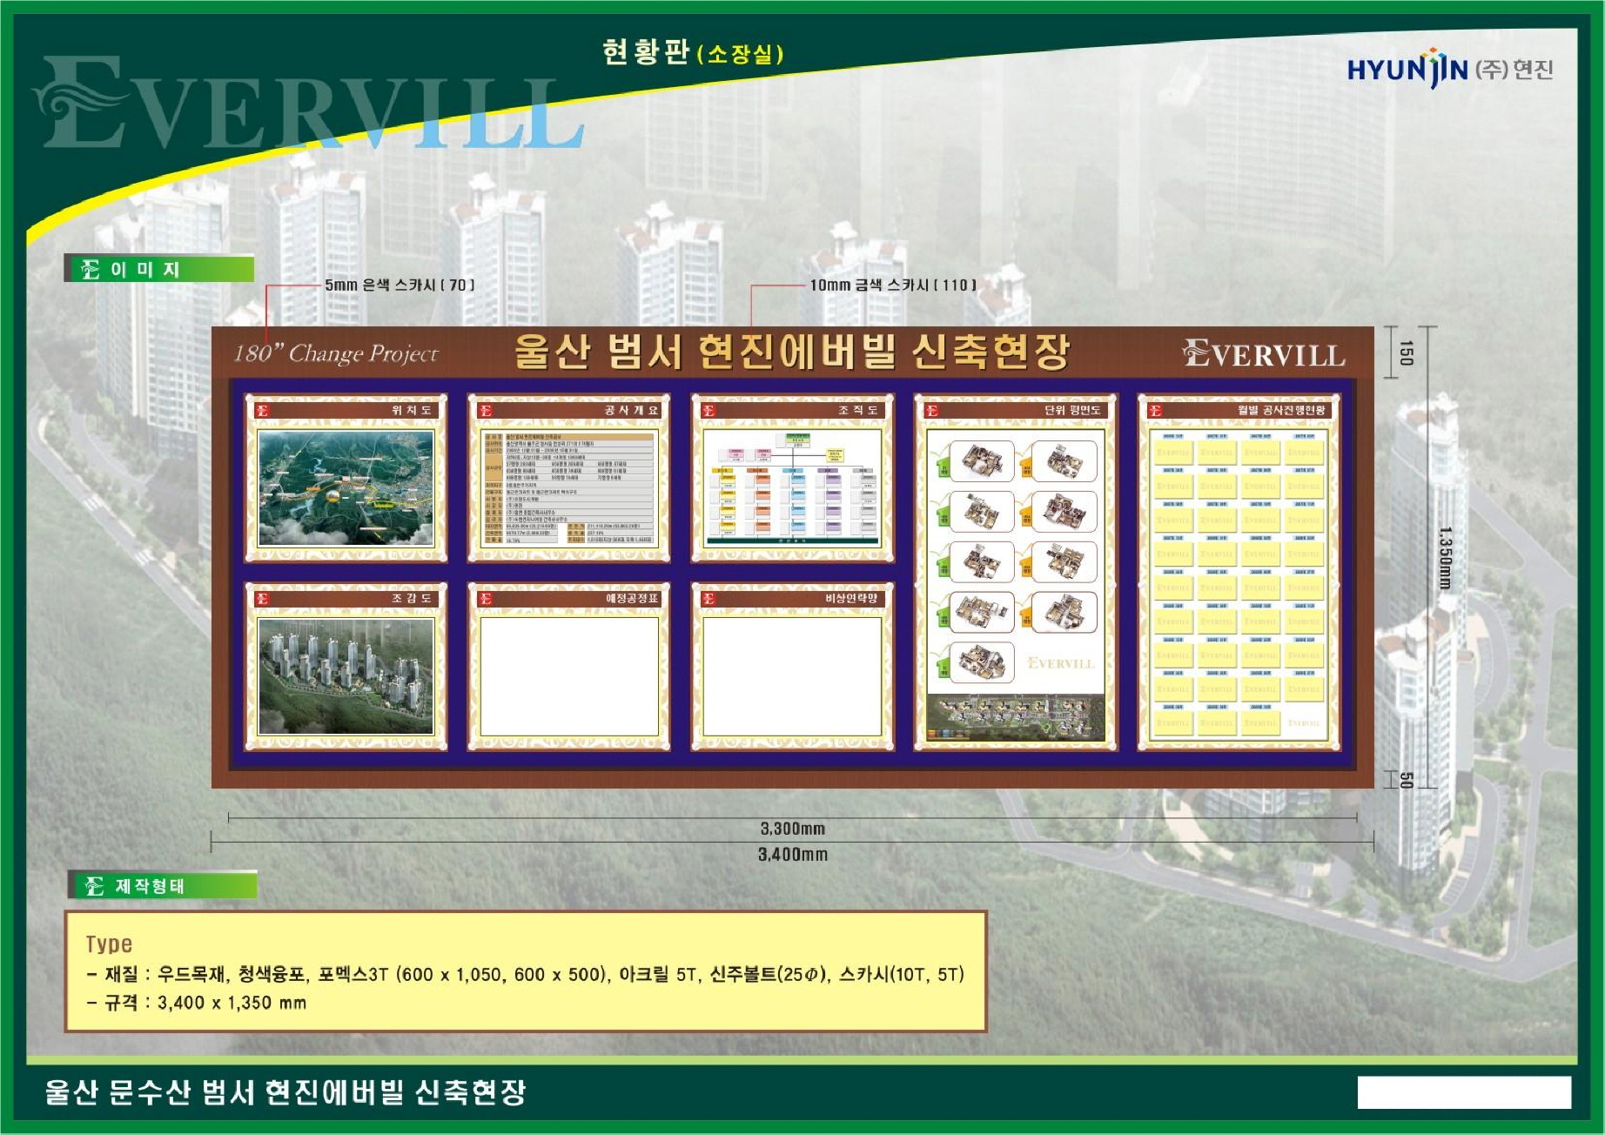Click the E emblem on the 이미지 label
Image resolution: width=1605 pixels, height=1135 pixels.
[91, 269]
